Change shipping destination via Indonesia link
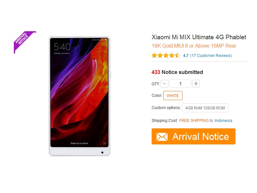 [223, 121]
